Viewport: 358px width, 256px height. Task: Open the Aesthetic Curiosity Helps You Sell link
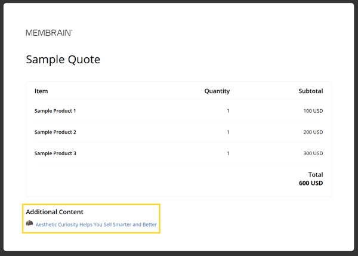click(96, 225)
